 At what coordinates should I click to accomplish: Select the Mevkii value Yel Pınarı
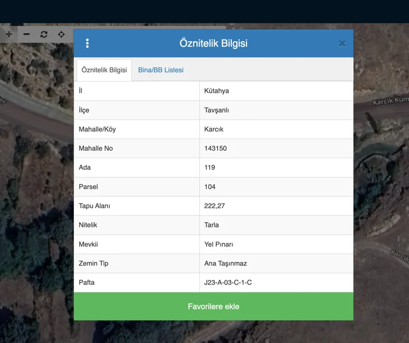pos(218,244)
